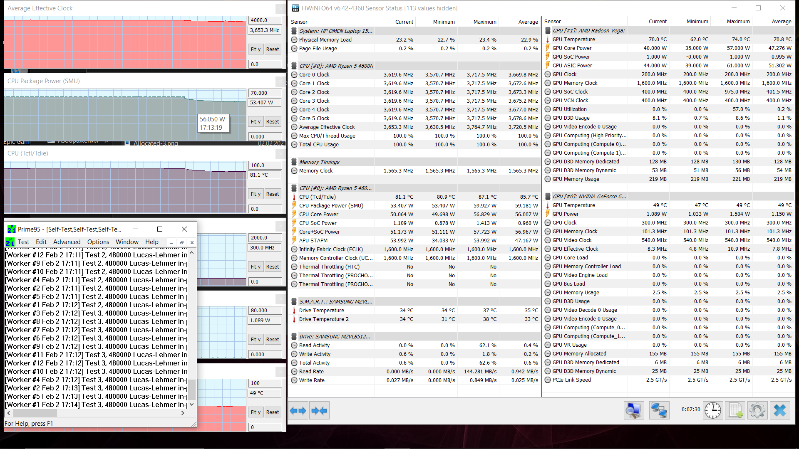Click the thermometer icon beside CPU (Tctl/Tdie)

(294, 197)
